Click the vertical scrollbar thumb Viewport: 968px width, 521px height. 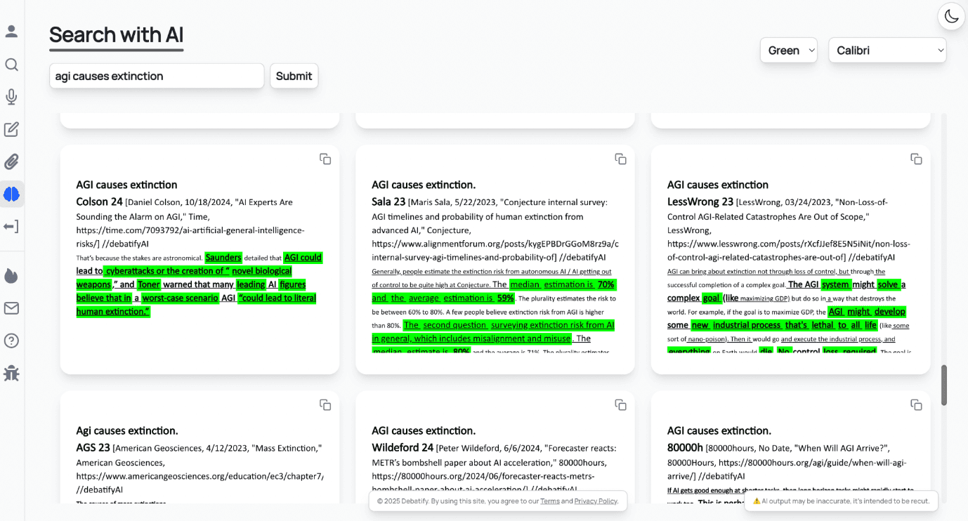click(x=944, y=385)
